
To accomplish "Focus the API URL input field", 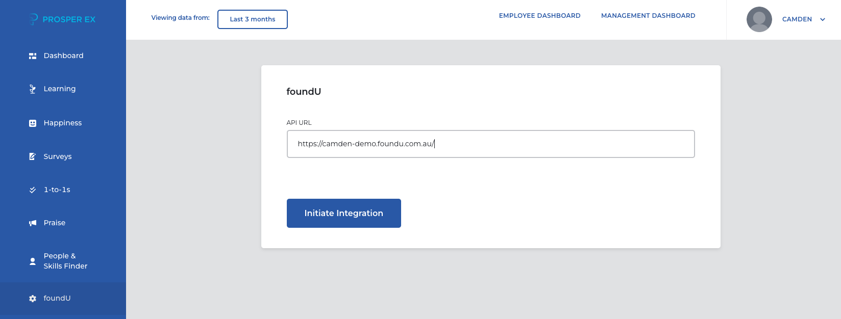I will tap(490, 144).
